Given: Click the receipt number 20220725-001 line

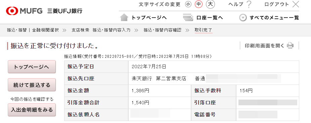Looking at the screenshot, I should (x=138, y=56).
